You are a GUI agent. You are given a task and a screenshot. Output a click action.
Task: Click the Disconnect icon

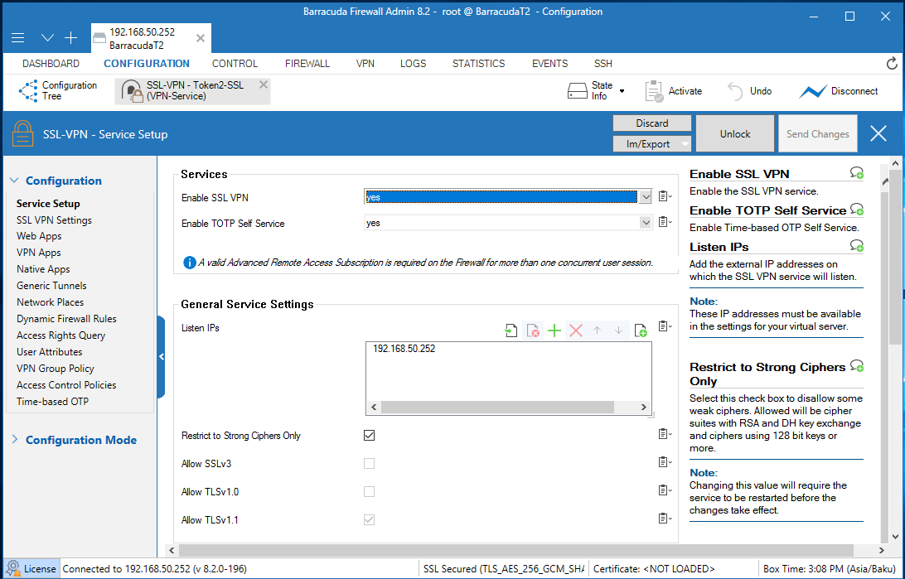point(812,91)
